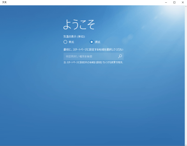
Task: Click the empty title bar area
Action: [85, 2]
